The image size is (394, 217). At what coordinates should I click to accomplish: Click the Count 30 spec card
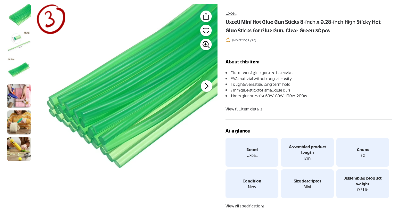coord(363,152)
